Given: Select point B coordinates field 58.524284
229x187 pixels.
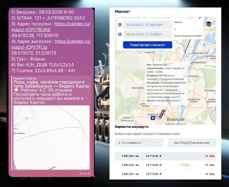Looking at the screenshot, I should pyautogui.click(x=148, y=34).
